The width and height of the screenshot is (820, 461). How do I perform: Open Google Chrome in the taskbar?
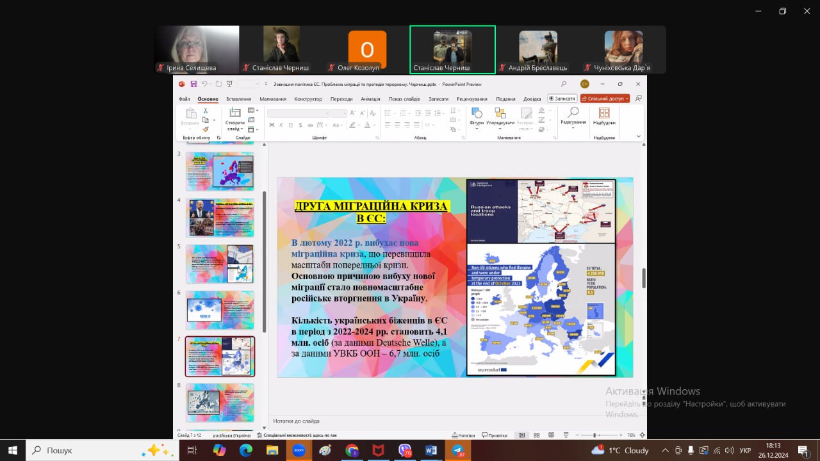pos(352,450)
